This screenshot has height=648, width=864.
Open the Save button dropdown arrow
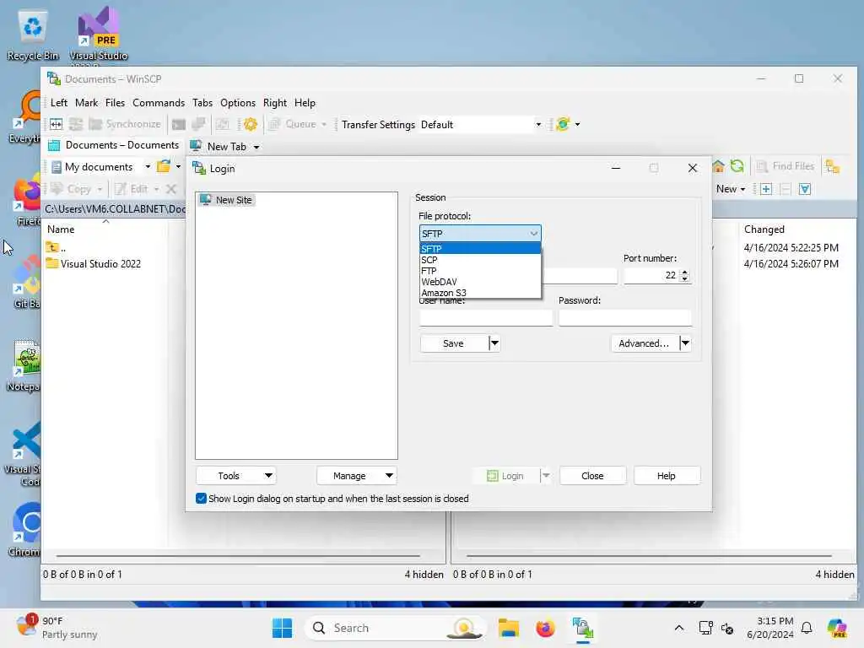(x=494, y=343)
